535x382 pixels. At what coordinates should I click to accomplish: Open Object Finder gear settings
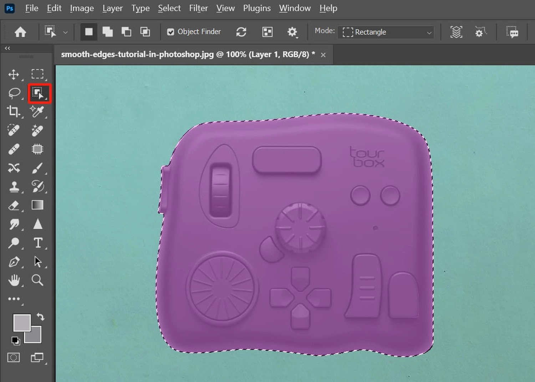tap(292, 32)
